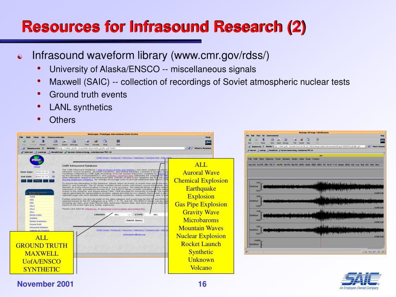Click URL field in Data Centre Netscape window
396x297 pixels.
121,148
